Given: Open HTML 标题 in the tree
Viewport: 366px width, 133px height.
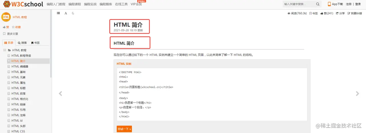Looking at the screenshot, I should [x=18, y=88].
